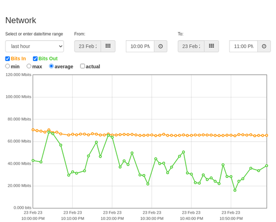
Task: Click the 80.000 Mbits axis label
Action: [19, 119]
